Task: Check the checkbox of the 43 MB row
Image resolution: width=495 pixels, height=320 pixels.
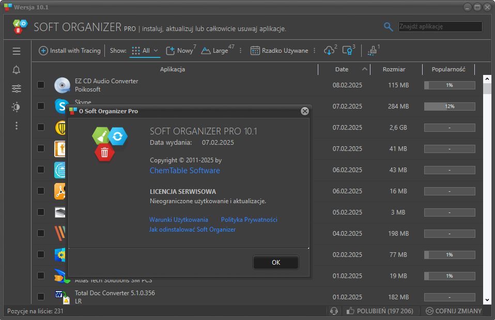Action: click(41, 170)
